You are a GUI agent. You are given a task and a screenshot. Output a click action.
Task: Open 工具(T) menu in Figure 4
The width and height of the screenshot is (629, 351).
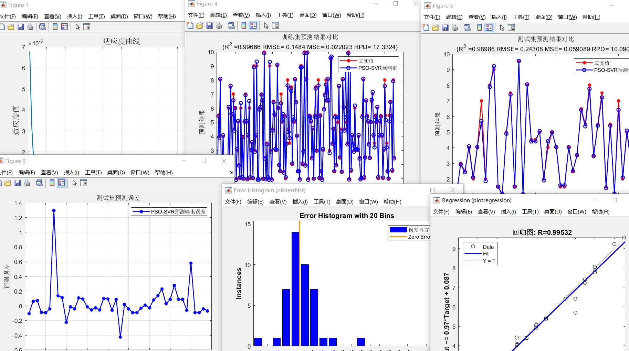pos(285,15)
